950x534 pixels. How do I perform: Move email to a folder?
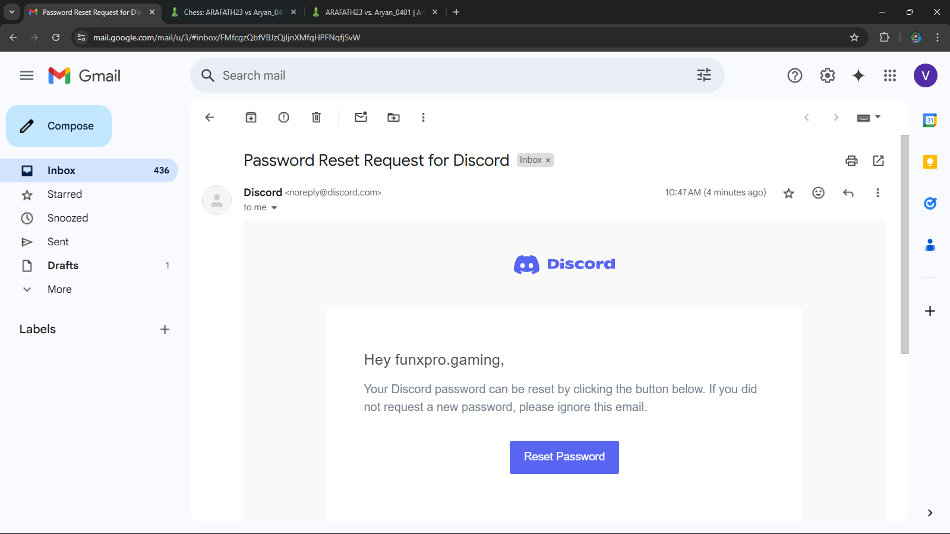394,118
